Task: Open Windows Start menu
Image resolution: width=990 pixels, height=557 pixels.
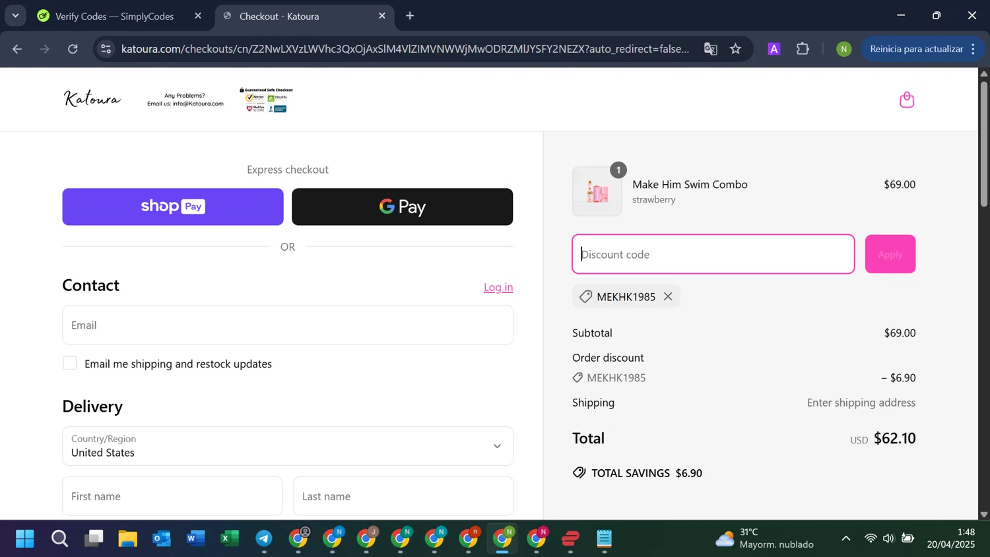Action: coord(25,539)
